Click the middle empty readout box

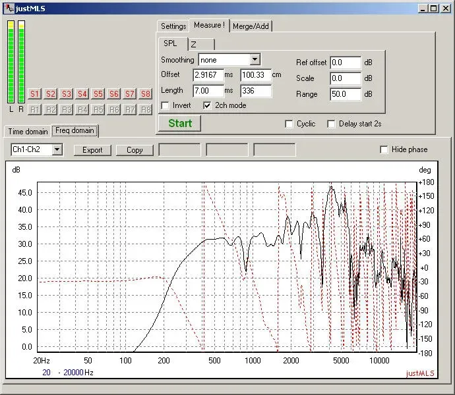tap(227, 150)
